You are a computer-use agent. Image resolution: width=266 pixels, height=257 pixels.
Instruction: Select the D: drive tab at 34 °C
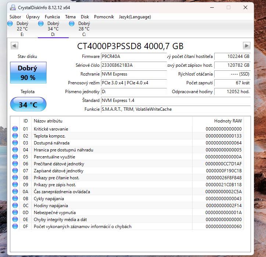[53, 29]
